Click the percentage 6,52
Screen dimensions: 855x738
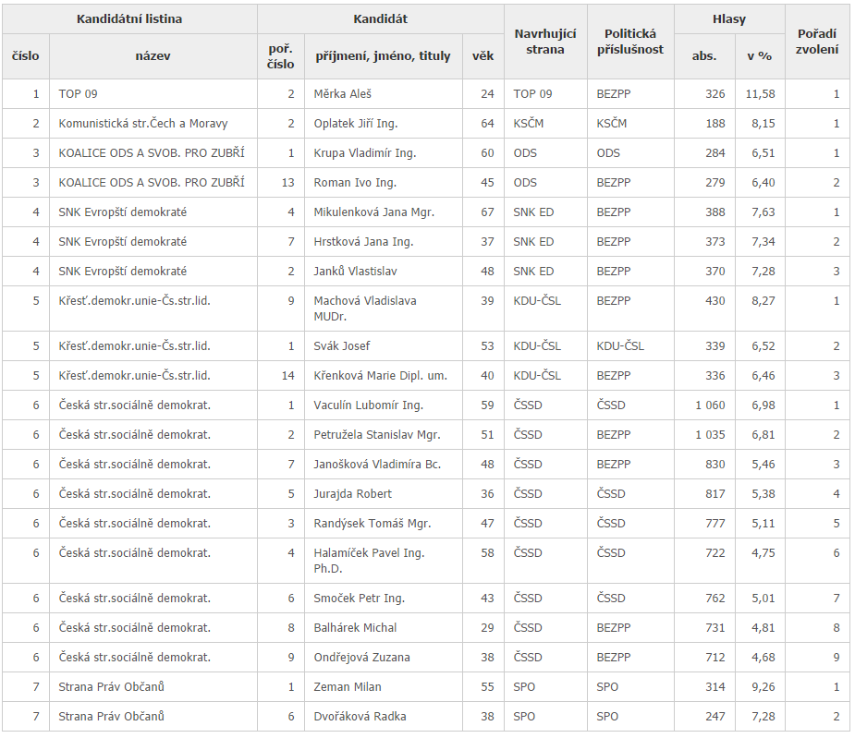click(763, 346)
